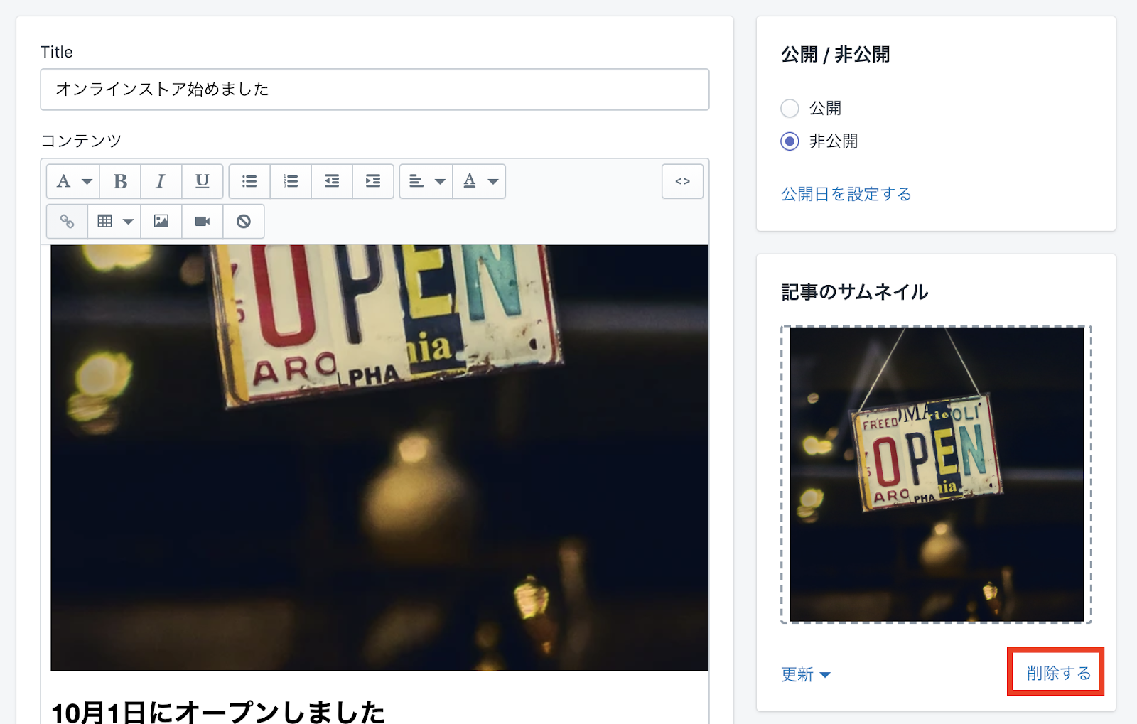Viewport: 1137px width, 724px height.
Task: Insert an image into content
Action: [161, 222]
